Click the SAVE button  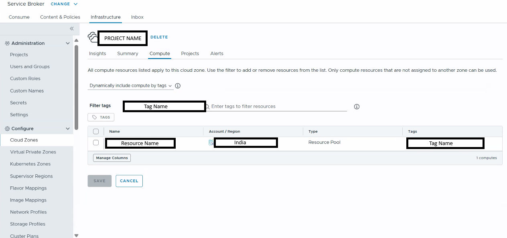[x=99, y=181]
